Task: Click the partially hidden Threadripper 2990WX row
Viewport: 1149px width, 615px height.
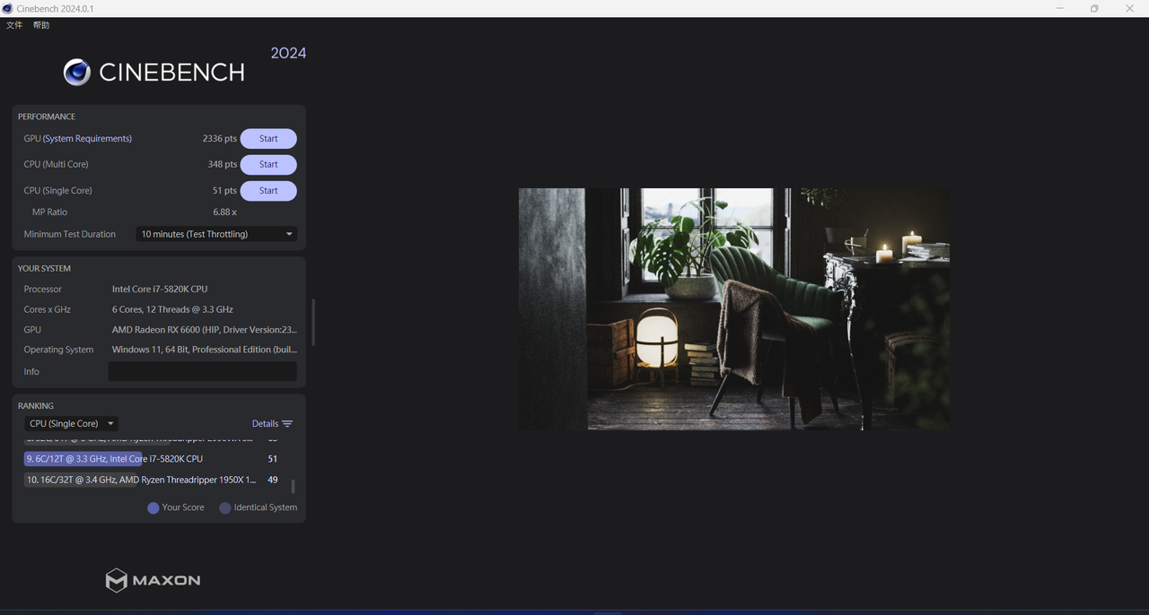Action: (151, 440)
